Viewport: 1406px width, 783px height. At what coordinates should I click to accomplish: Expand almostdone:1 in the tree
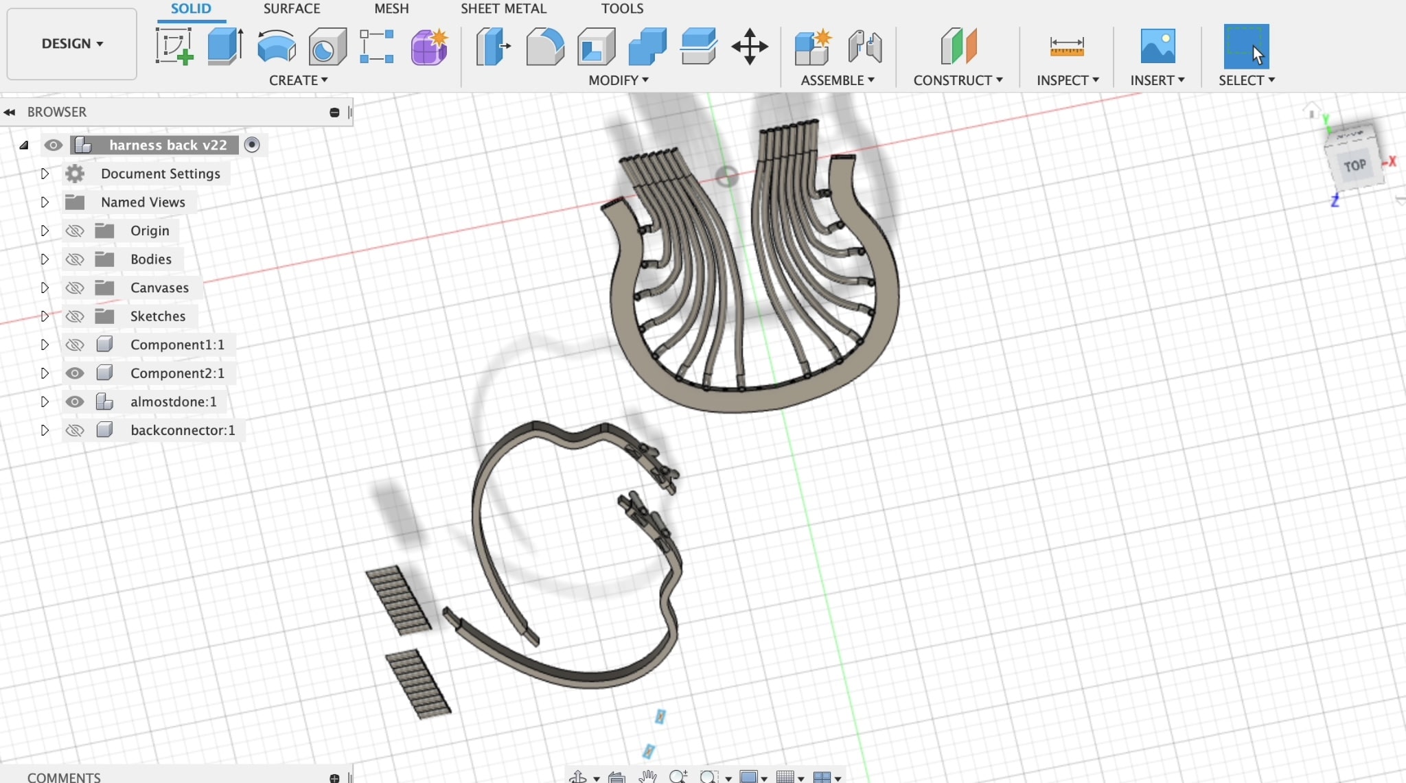(x=45, y=401)
